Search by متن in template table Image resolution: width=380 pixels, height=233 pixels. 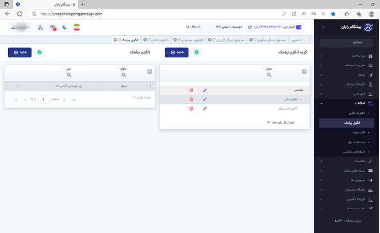coord(69,75)
